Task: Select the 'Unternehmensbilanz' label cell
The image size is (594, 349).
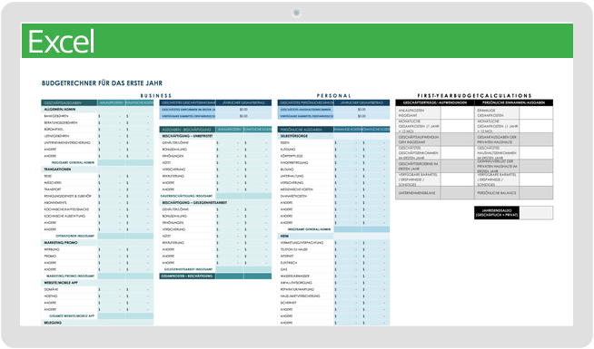Action: pos(418,193)
